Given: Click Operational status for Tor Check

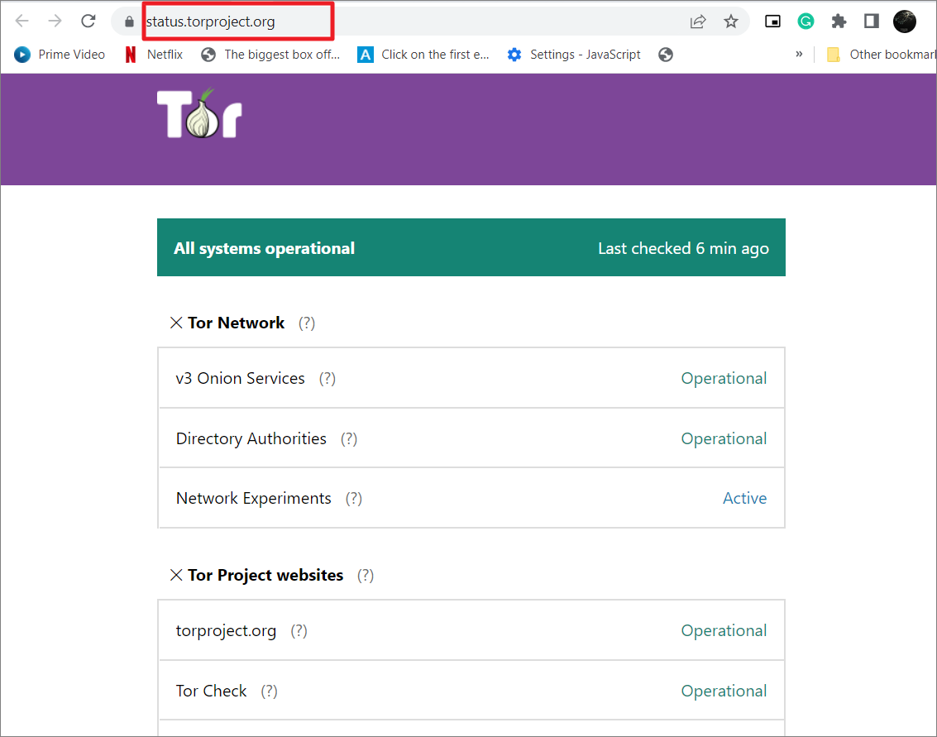Looking at the screenshot, I should [724, 692].
